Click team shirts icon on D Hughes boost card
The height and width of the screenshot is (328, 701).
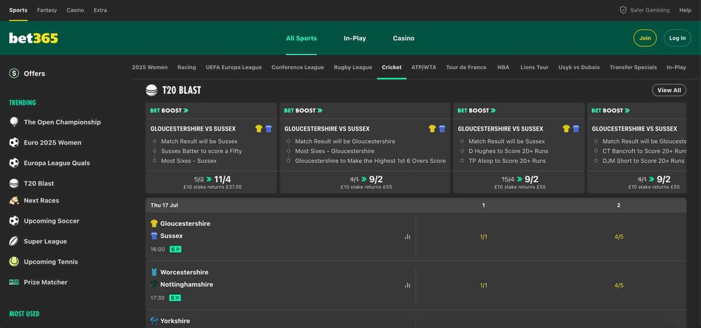click(x=571, y=128)
